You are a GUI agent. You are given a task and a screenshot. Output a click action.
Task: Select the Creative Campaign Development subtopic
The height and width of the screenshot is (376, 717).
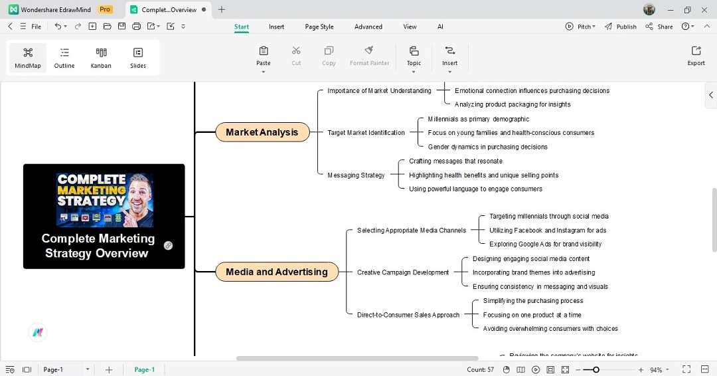pos(403,272)
